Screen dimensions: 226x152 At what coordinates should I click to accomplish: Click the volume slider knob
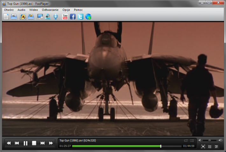(x=209, y=141)
